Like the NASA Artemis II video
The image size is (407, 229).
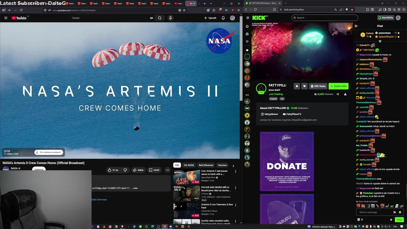click(x=113, y=170)
